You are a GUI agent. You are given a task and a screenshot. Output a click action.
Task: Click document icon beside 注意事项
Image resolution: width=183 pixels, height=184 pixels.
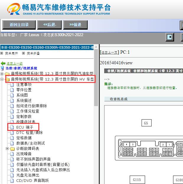pos(12,85)
